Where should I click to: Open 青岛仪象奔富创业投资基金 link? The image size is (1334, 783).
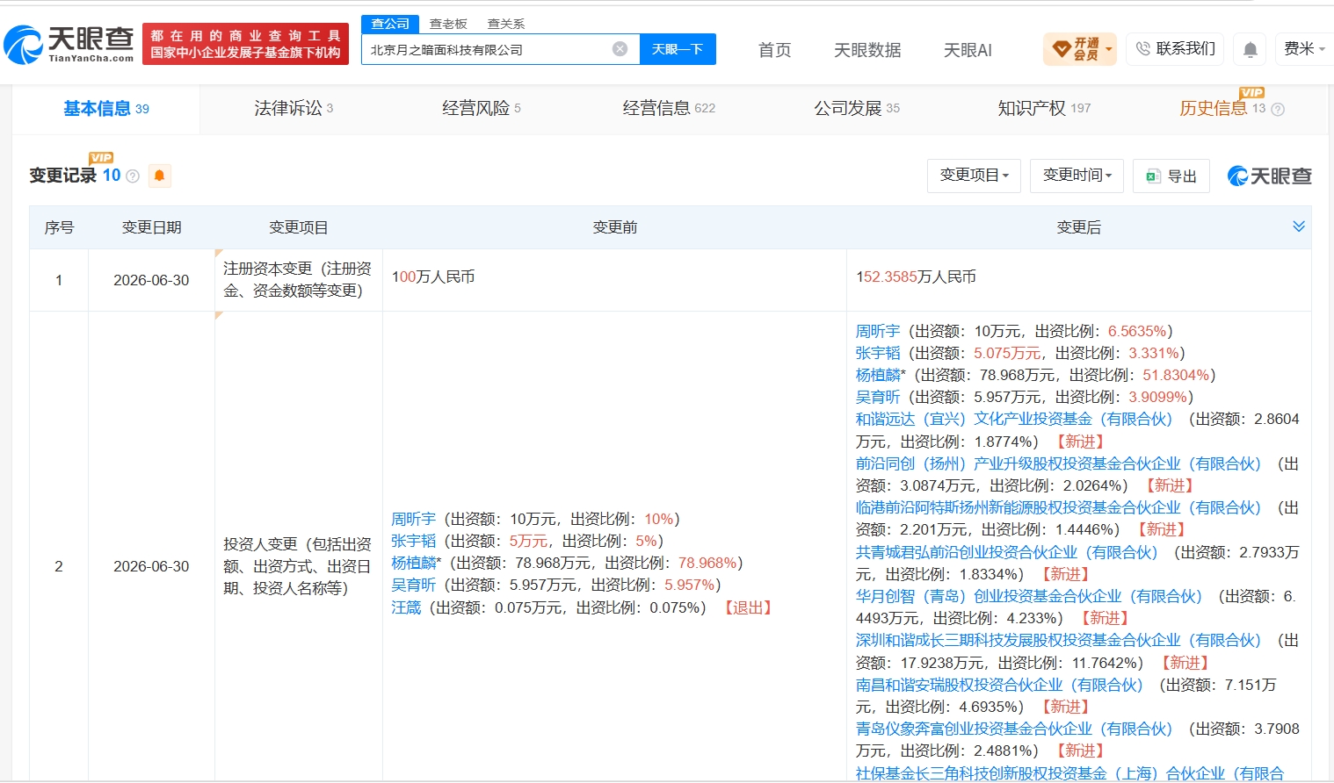(1014, 729)
